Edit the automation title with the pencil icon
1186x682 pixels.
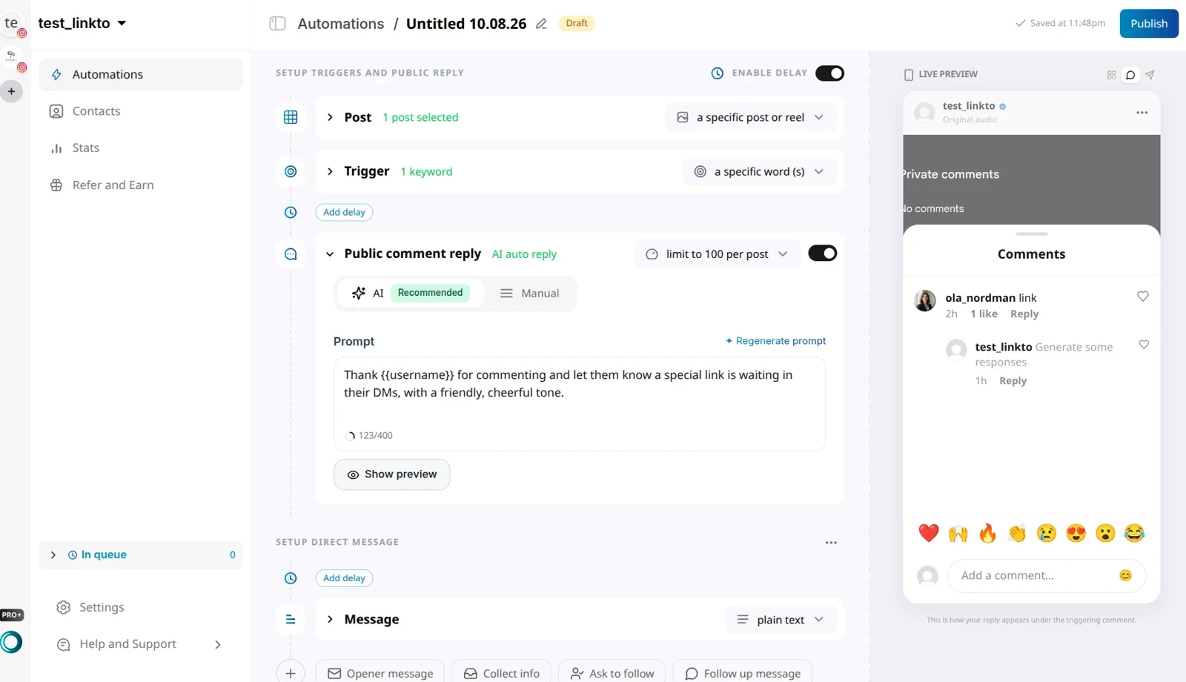(x=541, y=24)
